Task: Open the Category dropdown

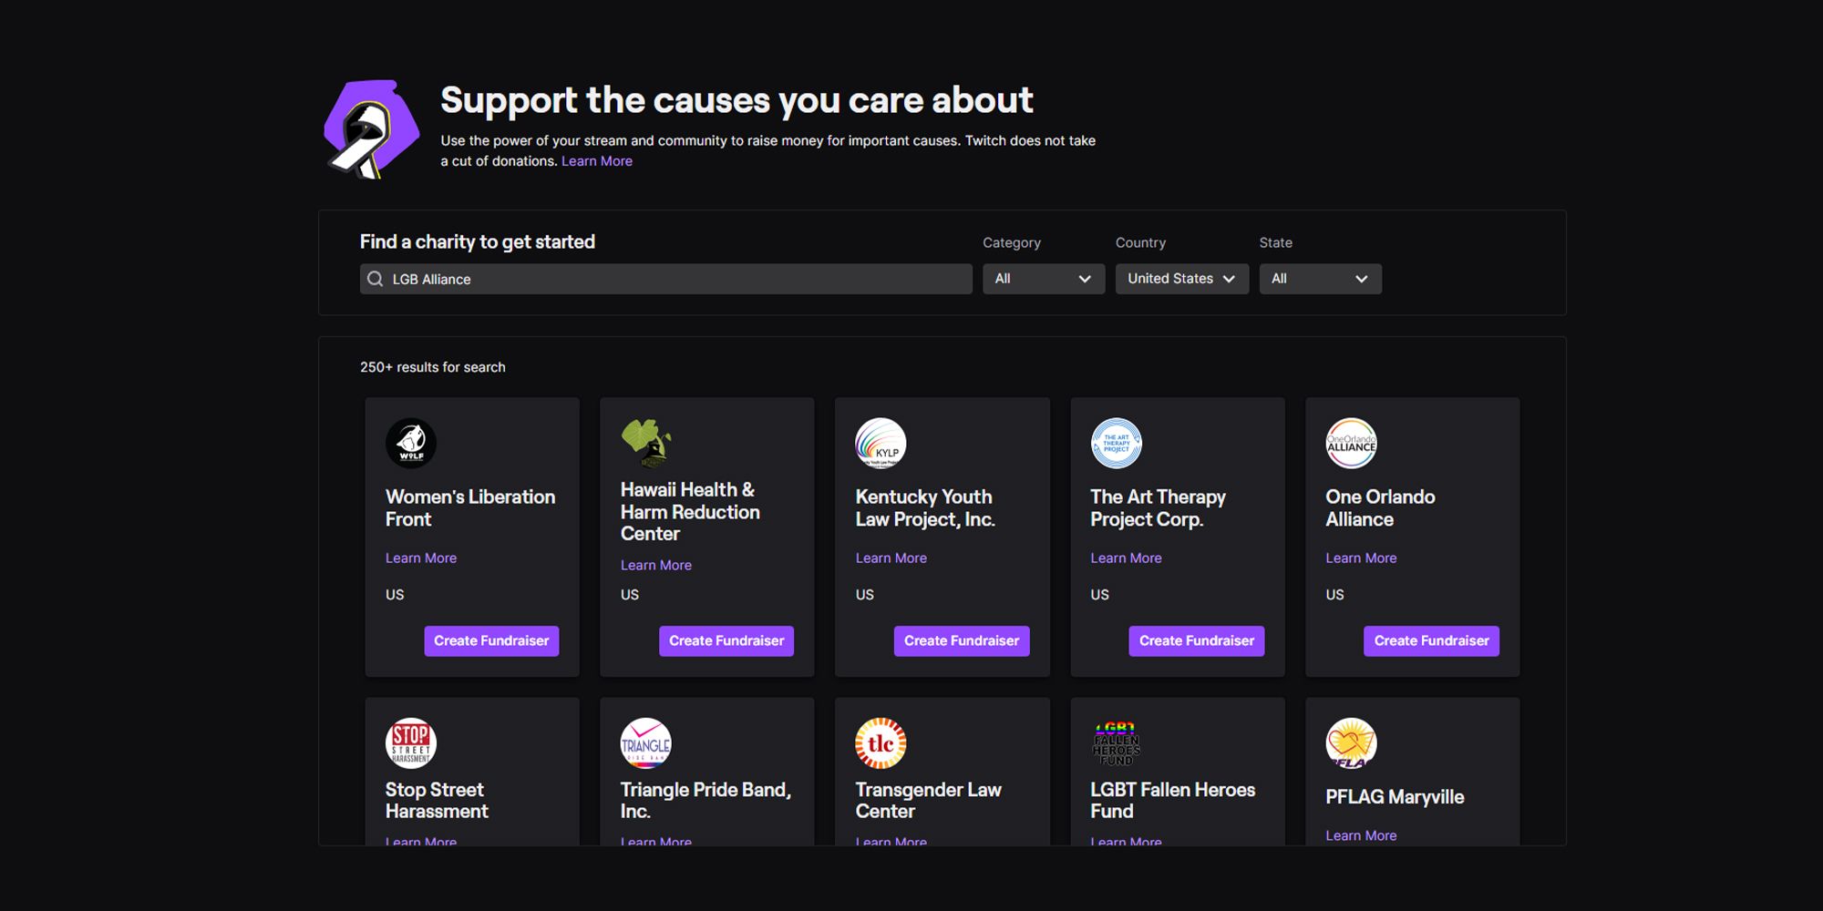Action: pyautogui.click(x=1044, y=279)
